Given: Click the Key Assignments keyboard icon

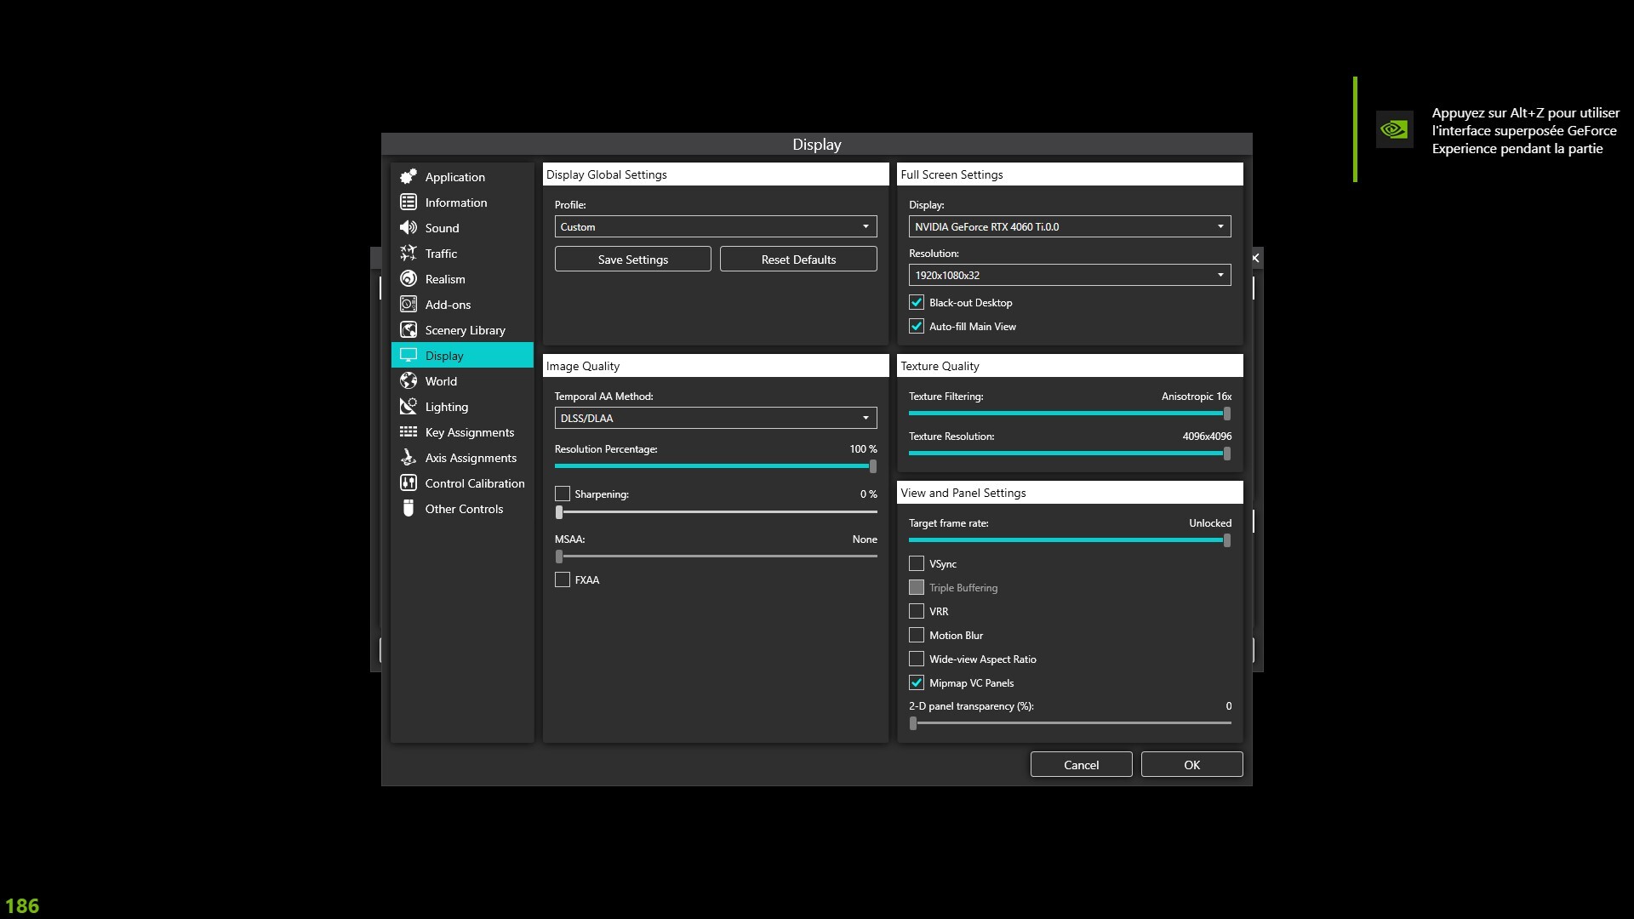Looking at the screenshot, I should coord(408,431).
